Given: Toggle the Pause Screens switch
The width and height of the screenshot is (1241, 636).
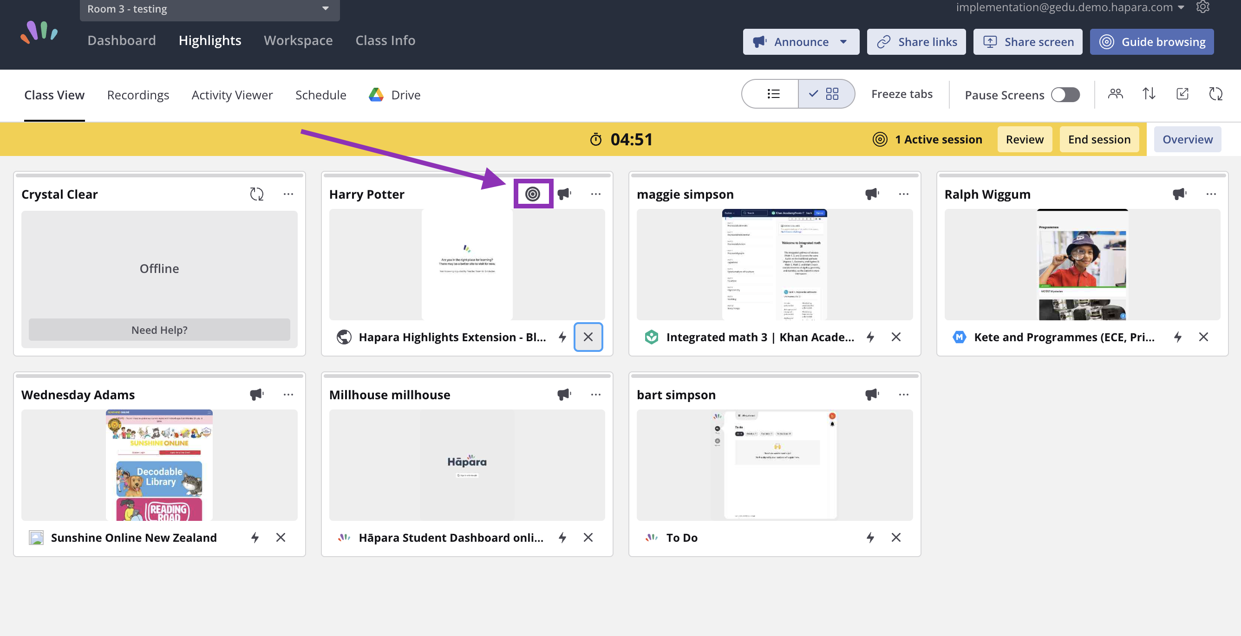Looking at the screenshot, I should click(1065, 95).
